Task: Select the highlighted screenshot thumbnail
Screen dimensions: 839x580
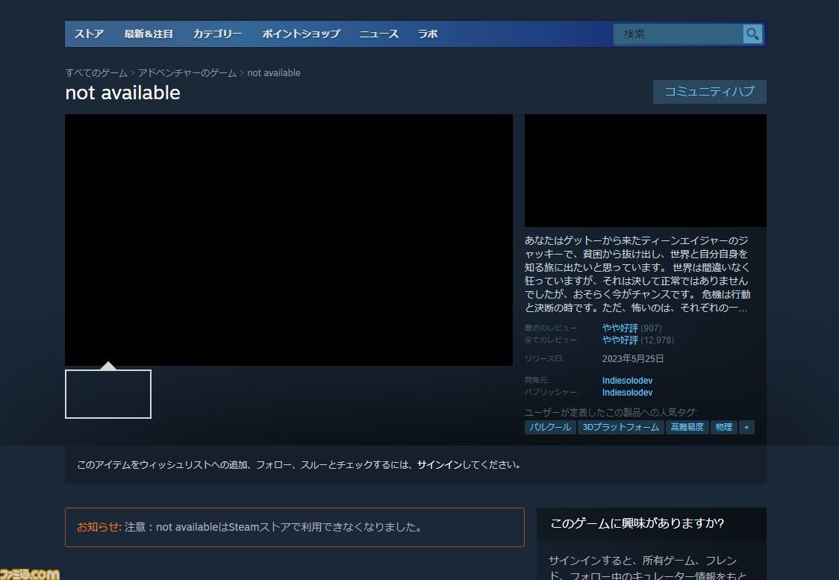Action: pos(108,394)
